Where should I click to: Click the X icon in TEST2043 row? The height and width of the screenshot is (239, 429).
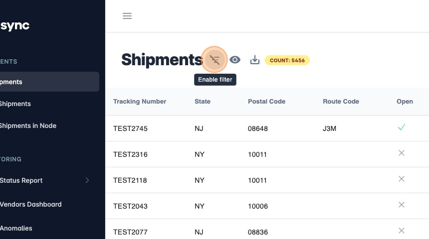401,205
